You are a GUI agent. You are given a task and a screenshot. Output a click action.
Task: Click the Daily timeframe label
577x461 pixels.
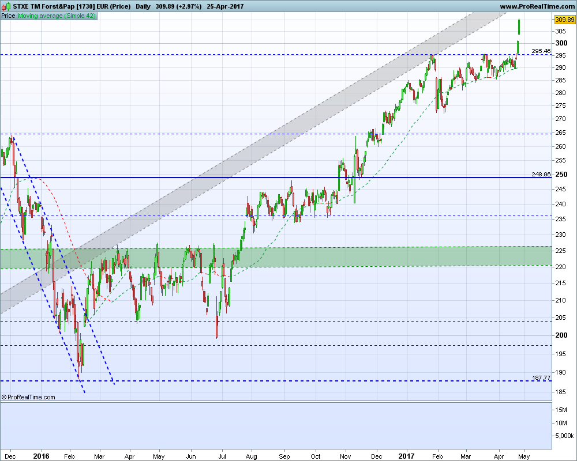click(x=143, y=6)
